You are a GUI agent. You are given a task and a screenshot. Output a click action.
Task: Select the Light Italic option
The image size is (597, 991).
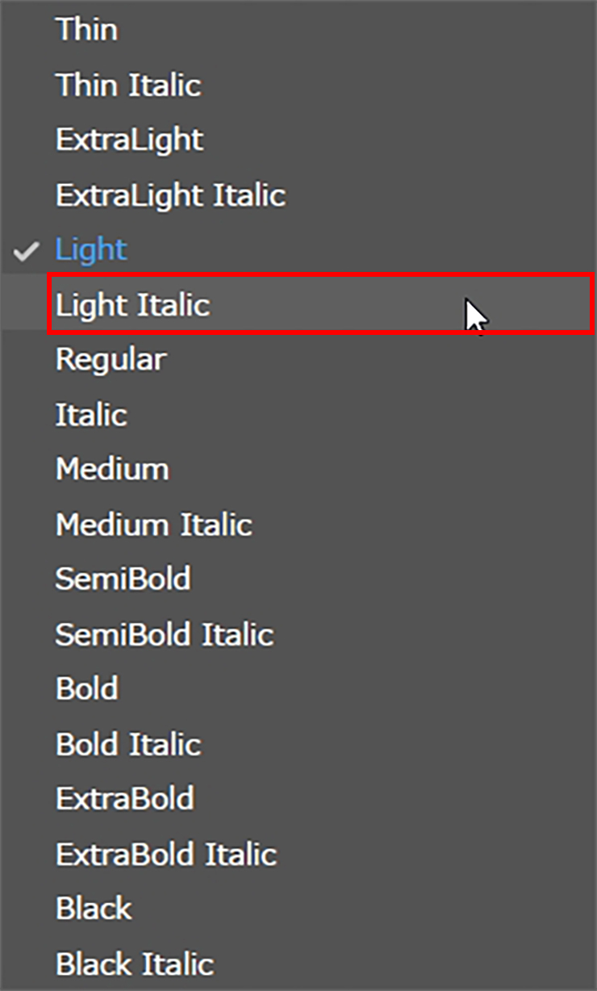pos(132,305)
